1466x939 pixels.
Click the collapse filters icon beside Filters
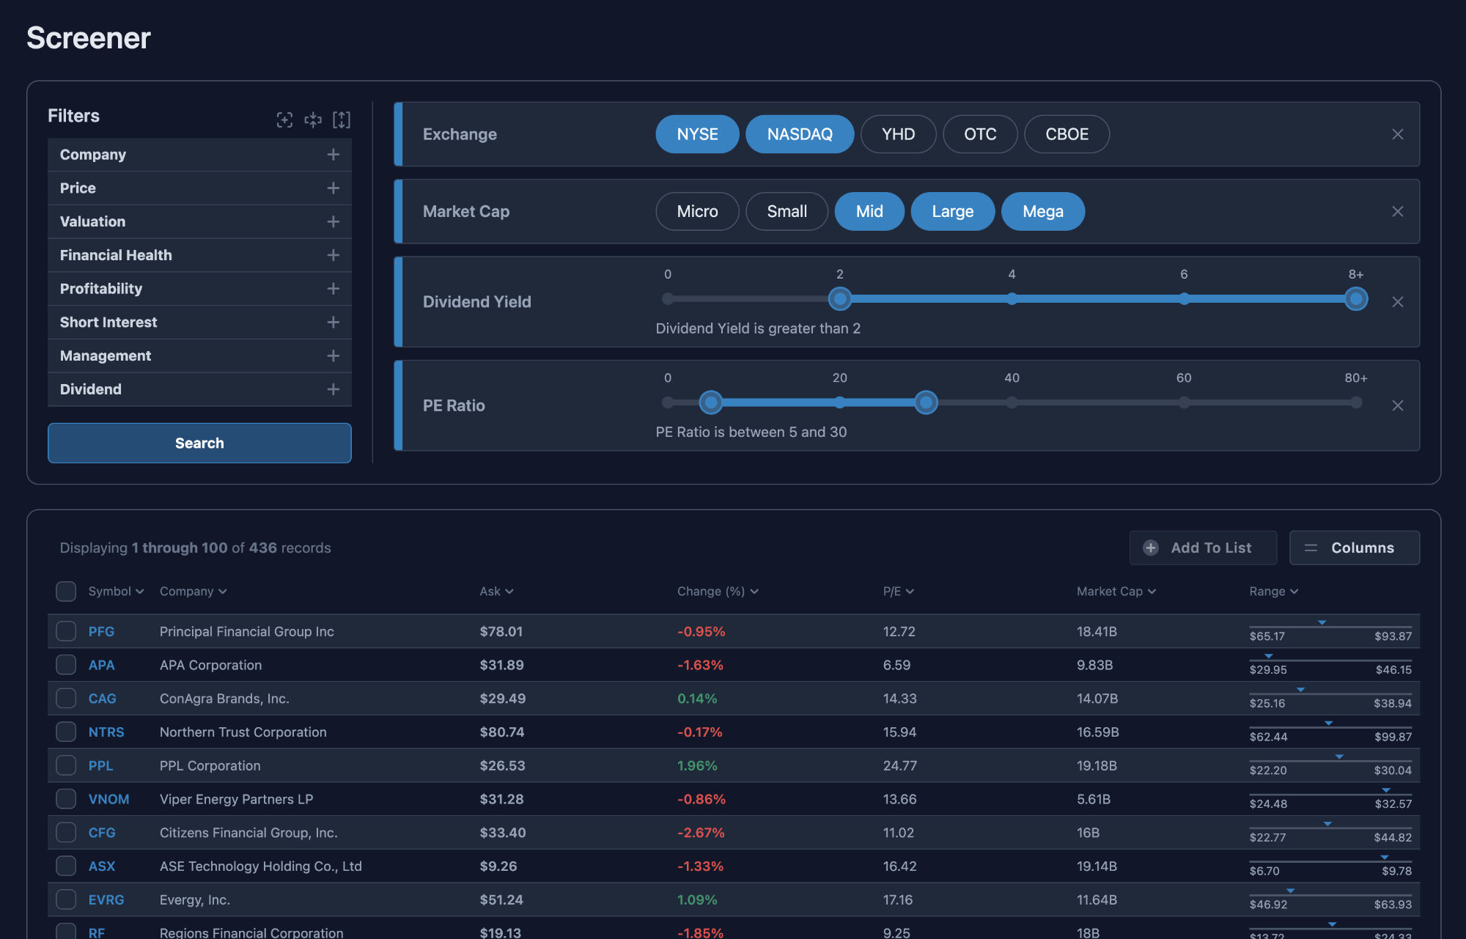pos(313,119)
